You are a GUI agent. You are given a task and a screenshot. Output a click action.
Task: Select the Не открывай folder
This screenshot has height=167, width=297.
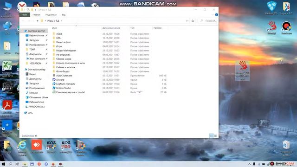(x=63, y=55)
